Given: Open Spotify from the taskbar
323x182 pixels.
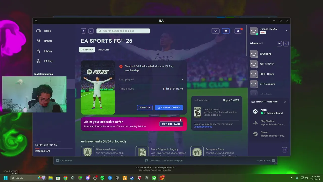Looking at the screenshot, I should click(102, 178).
